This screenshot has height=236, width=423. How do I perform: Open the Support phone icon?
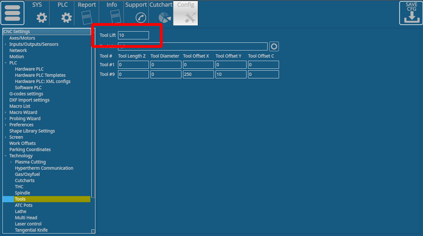(x=141, y=18)
